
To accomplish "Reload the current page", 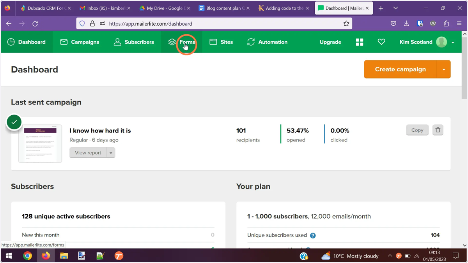I will pyautogui.click(x=35, y=24).
